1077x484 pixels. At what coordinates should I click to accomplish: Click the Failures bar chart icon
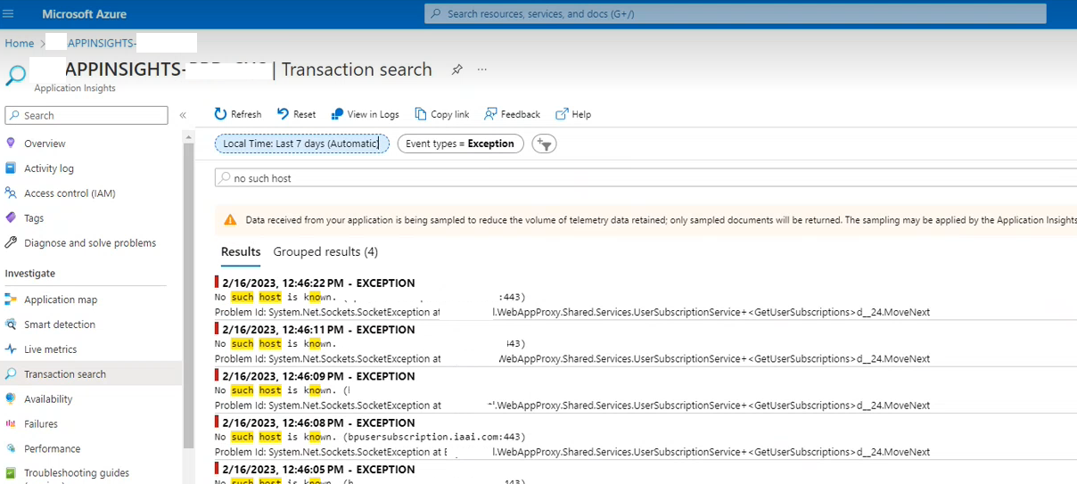pos(11,424)
